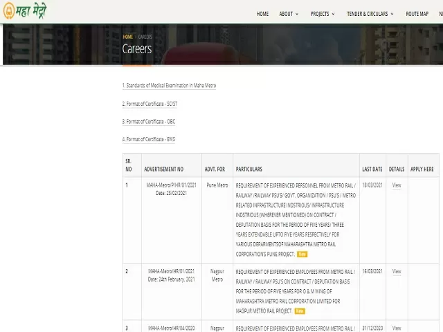Click the Nagpur O & M wing particulars text

point(296,291)
